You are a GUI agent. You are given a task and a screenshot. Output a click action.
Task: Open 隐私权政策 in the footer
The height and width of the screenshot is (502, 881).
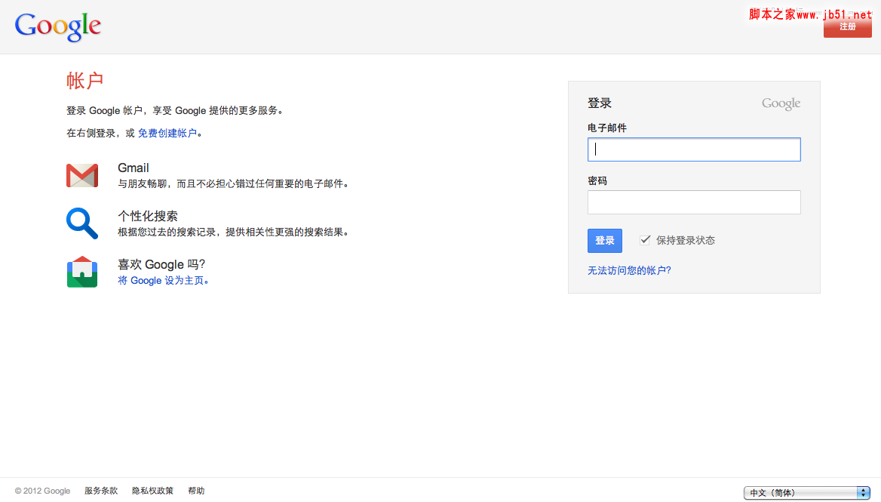153,491
